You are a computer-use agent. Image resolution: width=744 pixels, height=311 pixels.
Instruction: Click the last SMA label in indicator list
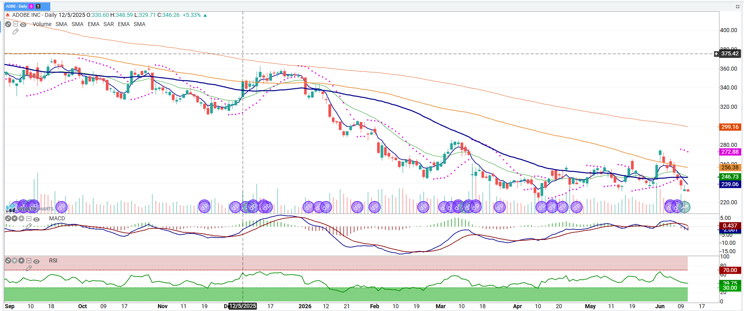(x=140, y=24)
